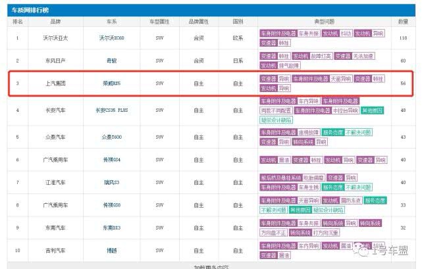Click 转向系统 tag in 众泰T600 row
This screenshot has height=269, width=422.
303,142
